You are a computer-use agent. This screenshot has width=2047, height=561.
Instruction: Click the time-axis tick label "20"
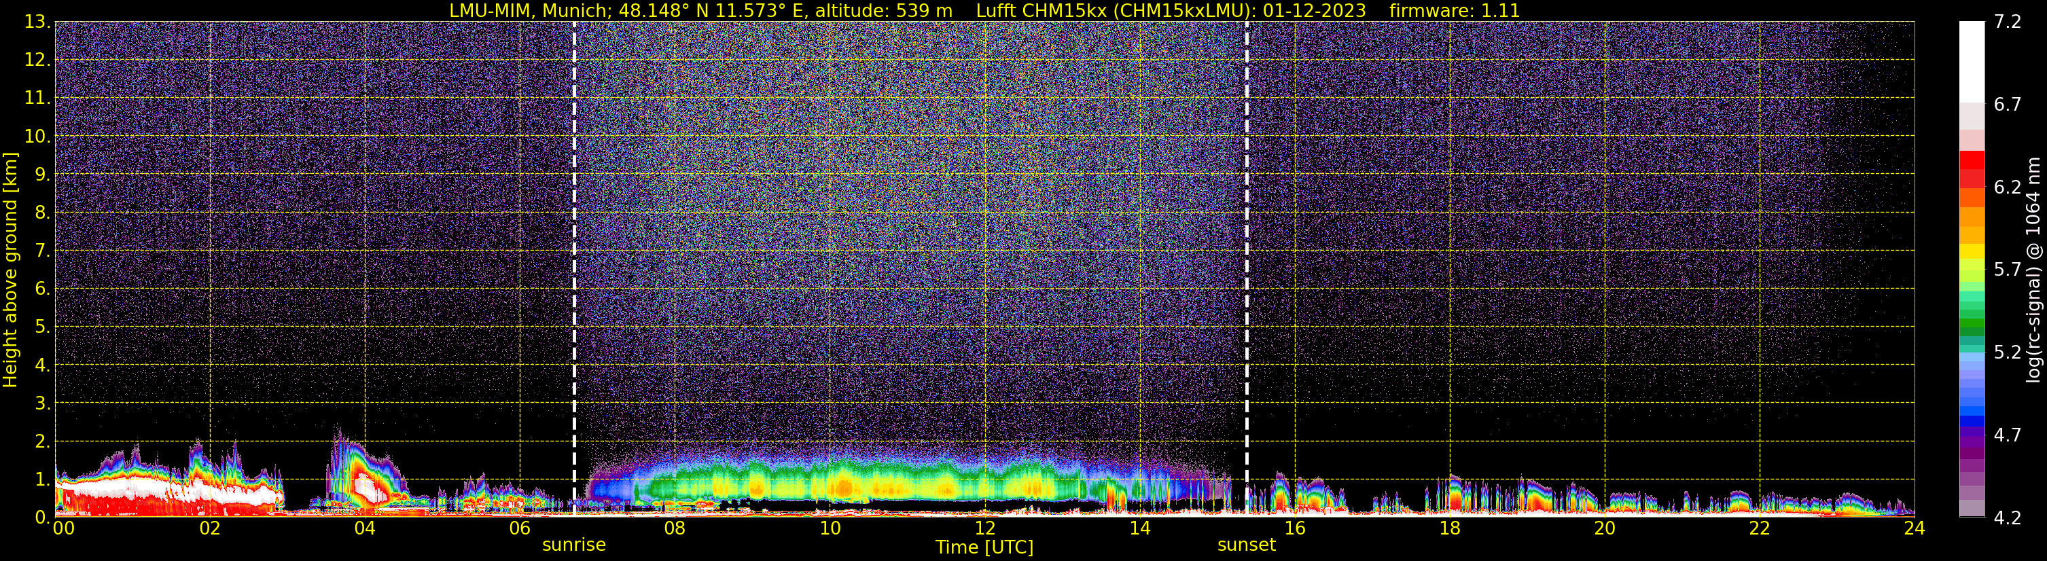(x=1605, y=528)
